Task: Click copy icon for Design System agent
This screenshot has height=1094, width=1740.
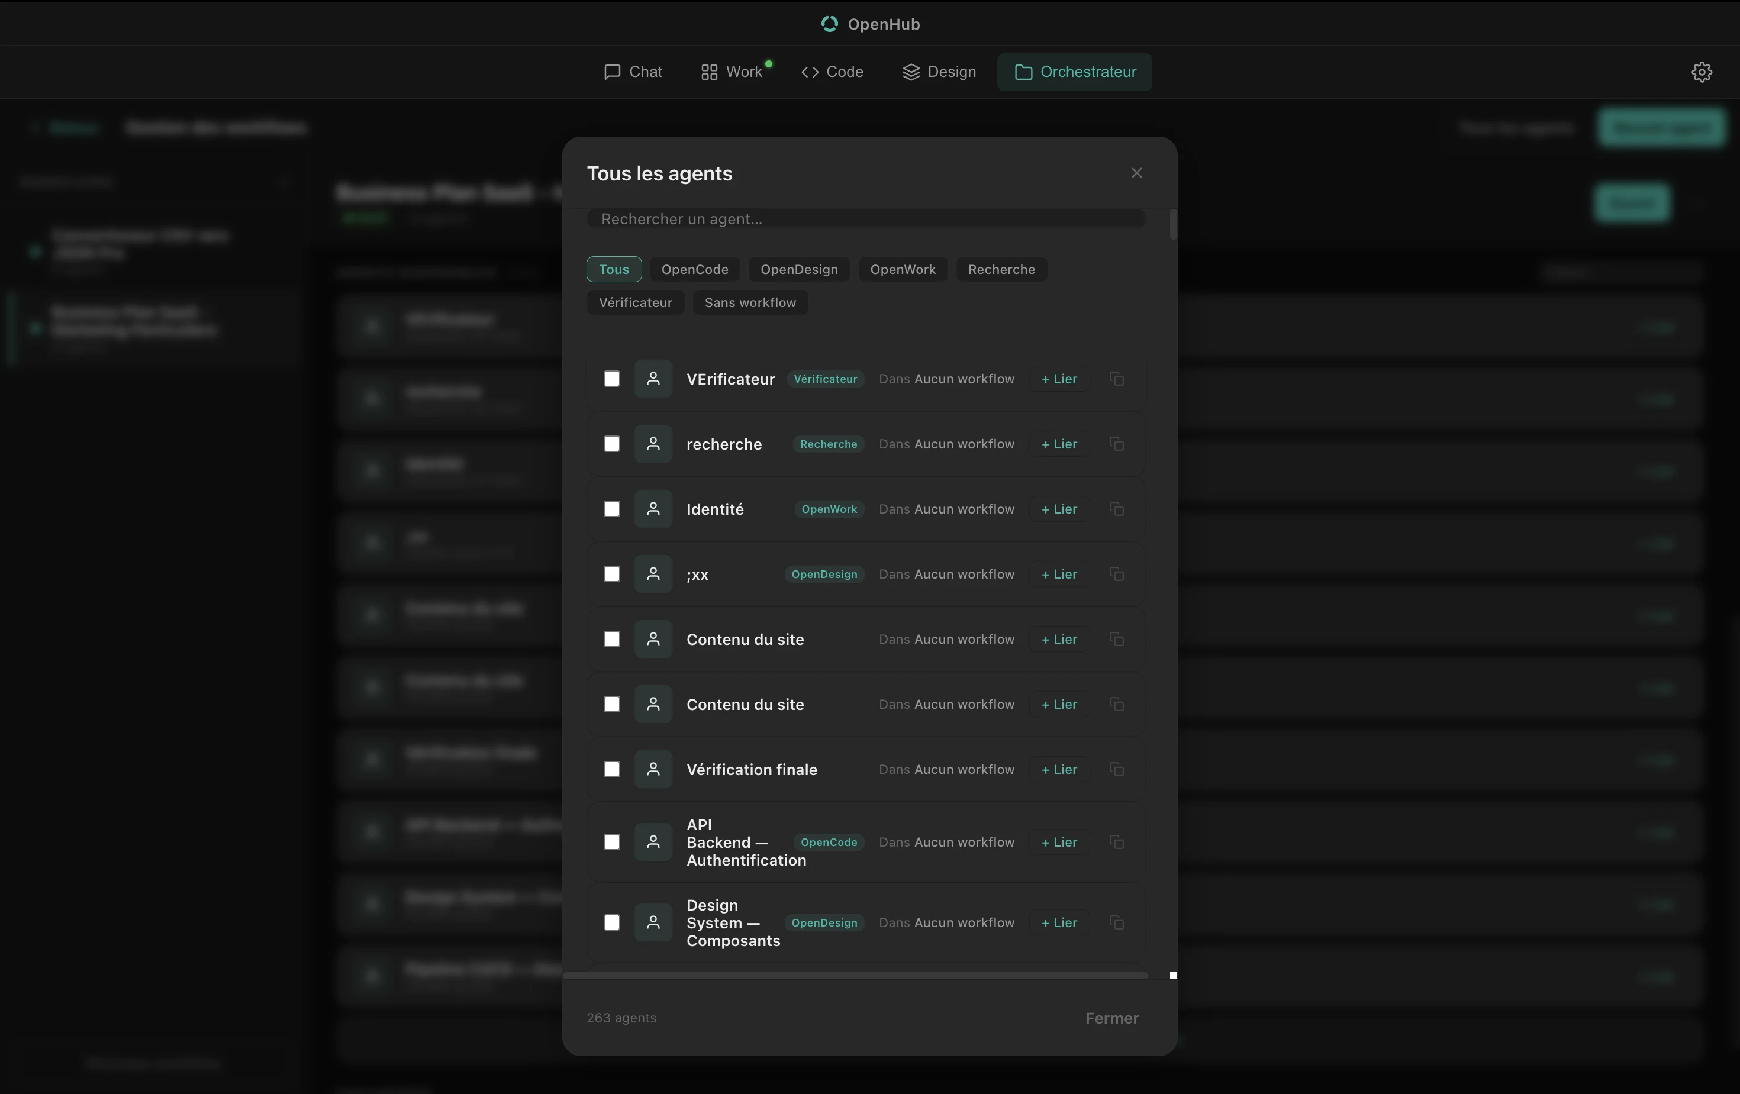Action: 1116,922
